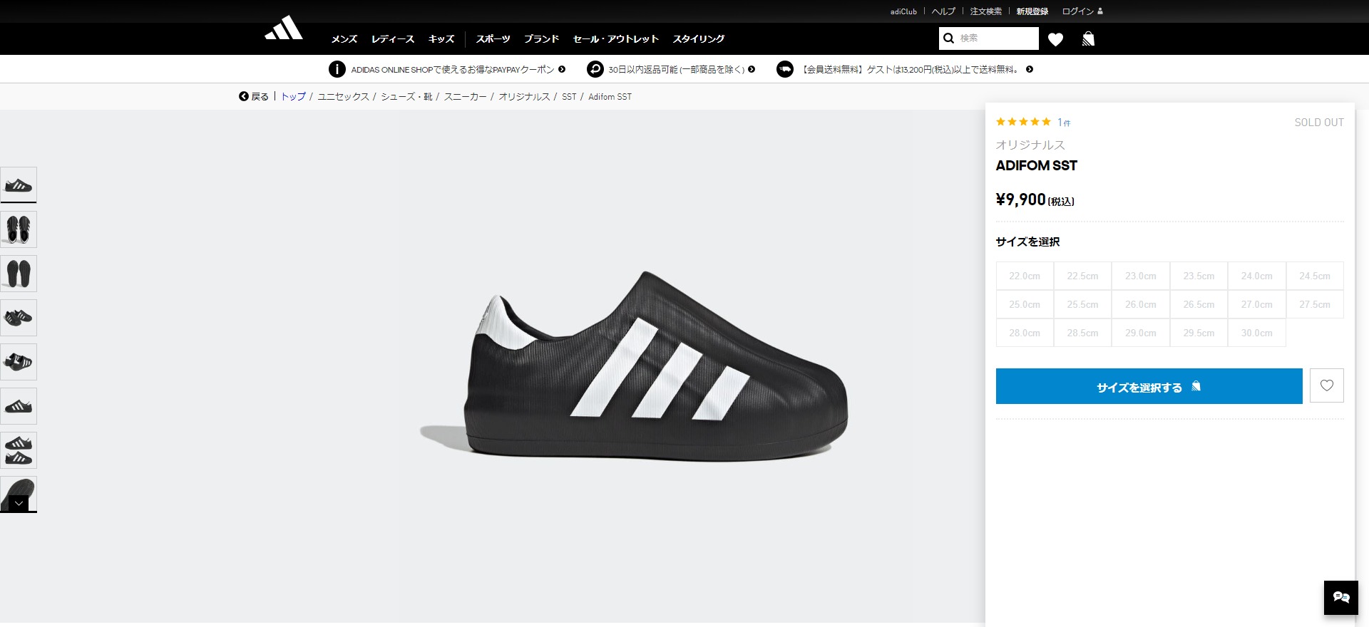The height and width of the screenshot is (627, 1369).
Task: Select the seventh stacked shoes thumbnail
Action: tap(19, 450)
